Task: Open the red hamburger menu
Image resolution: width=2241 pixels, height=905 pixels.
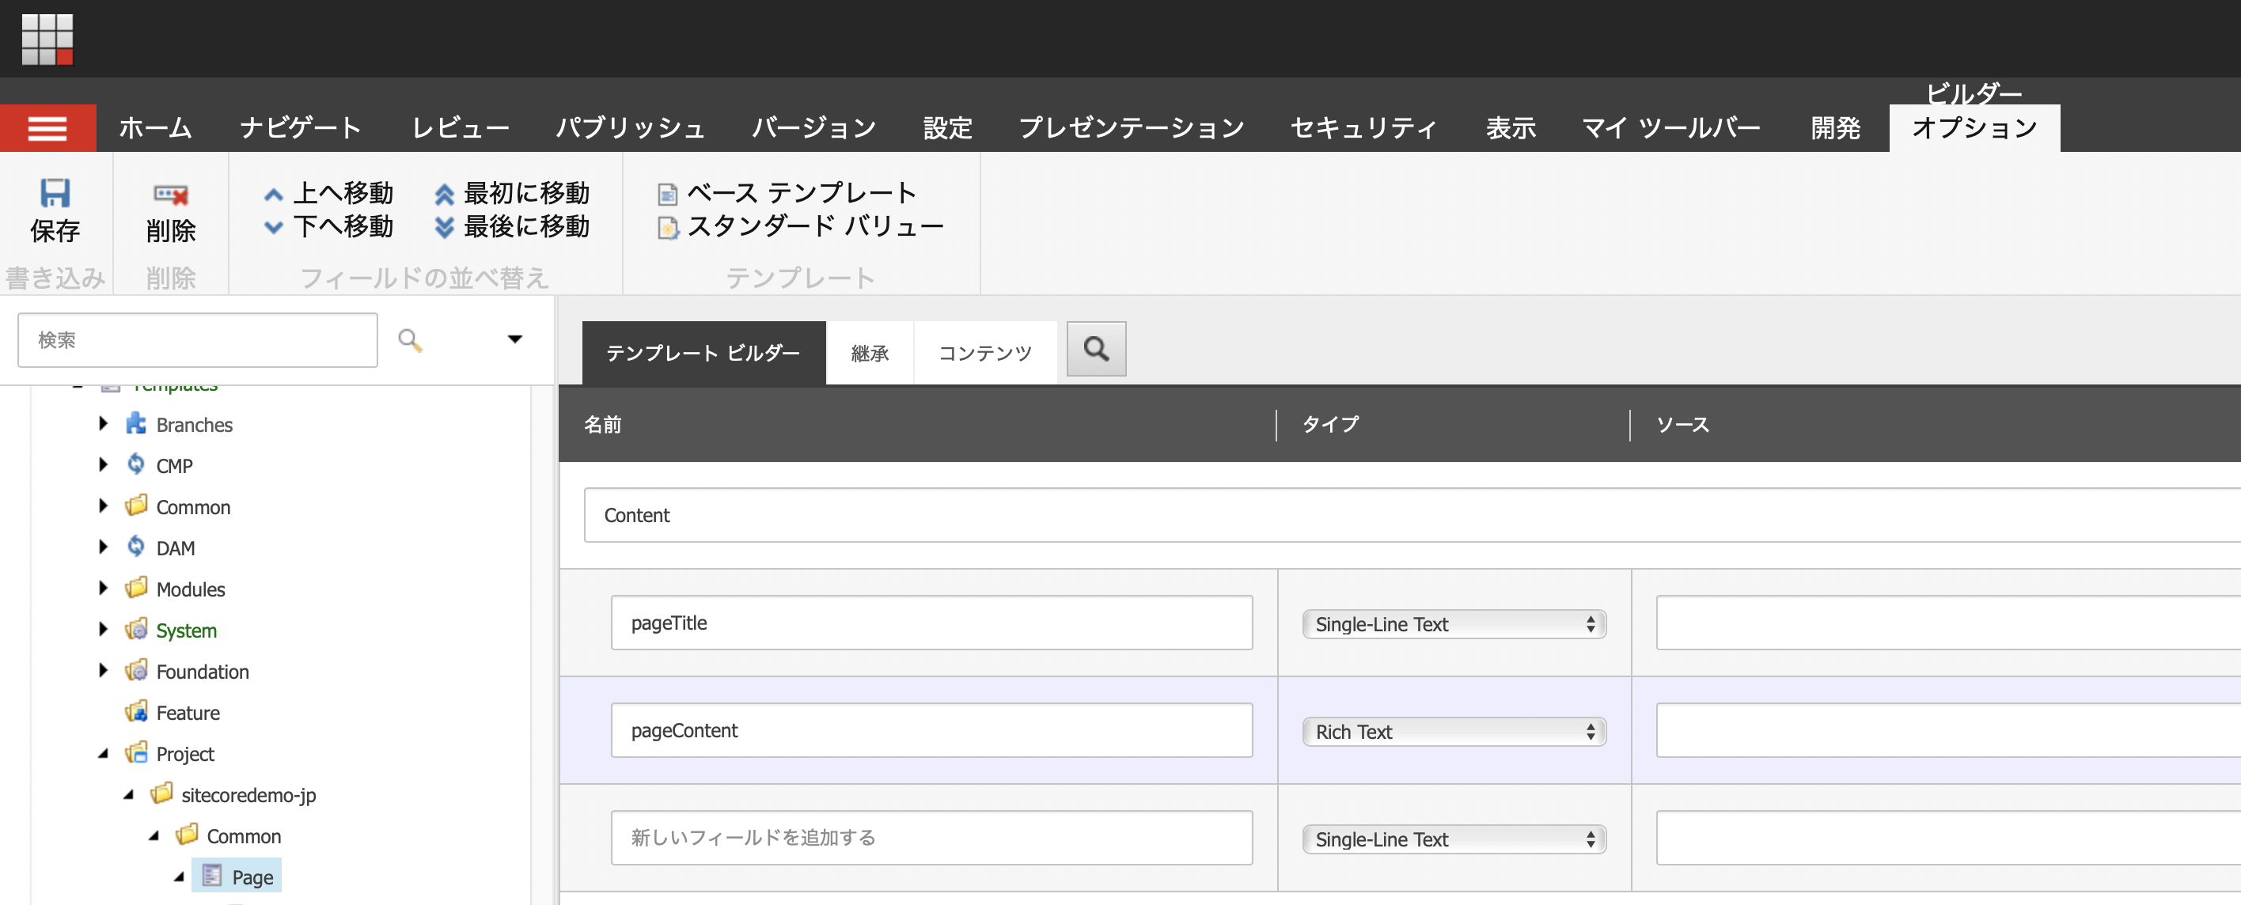Action: [47, 129]
